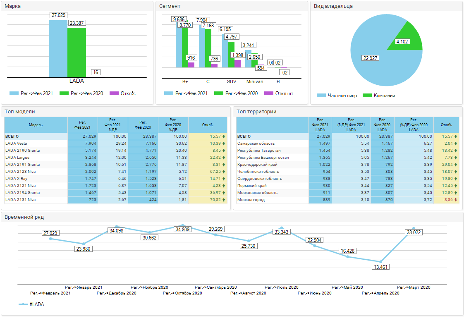This screenshot has width=464, height=328.
Task: Click the blue LADA bar labeled 27.029
Action: click(x=58, y=50)
